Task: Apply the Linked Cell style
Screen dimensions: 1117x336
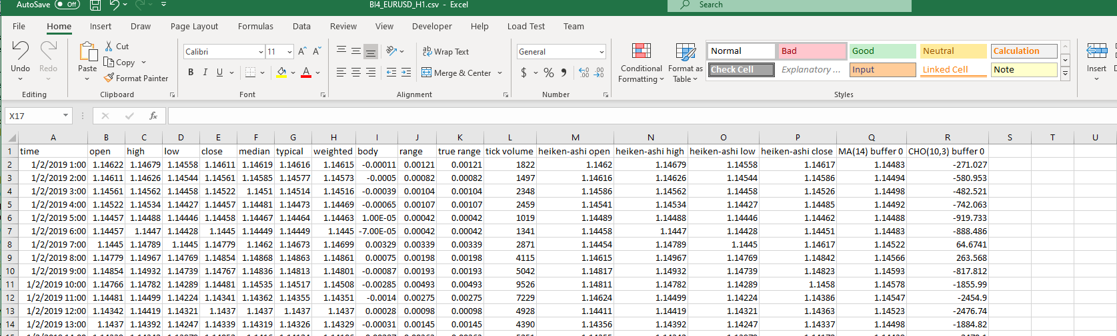Action: [954, 70]
